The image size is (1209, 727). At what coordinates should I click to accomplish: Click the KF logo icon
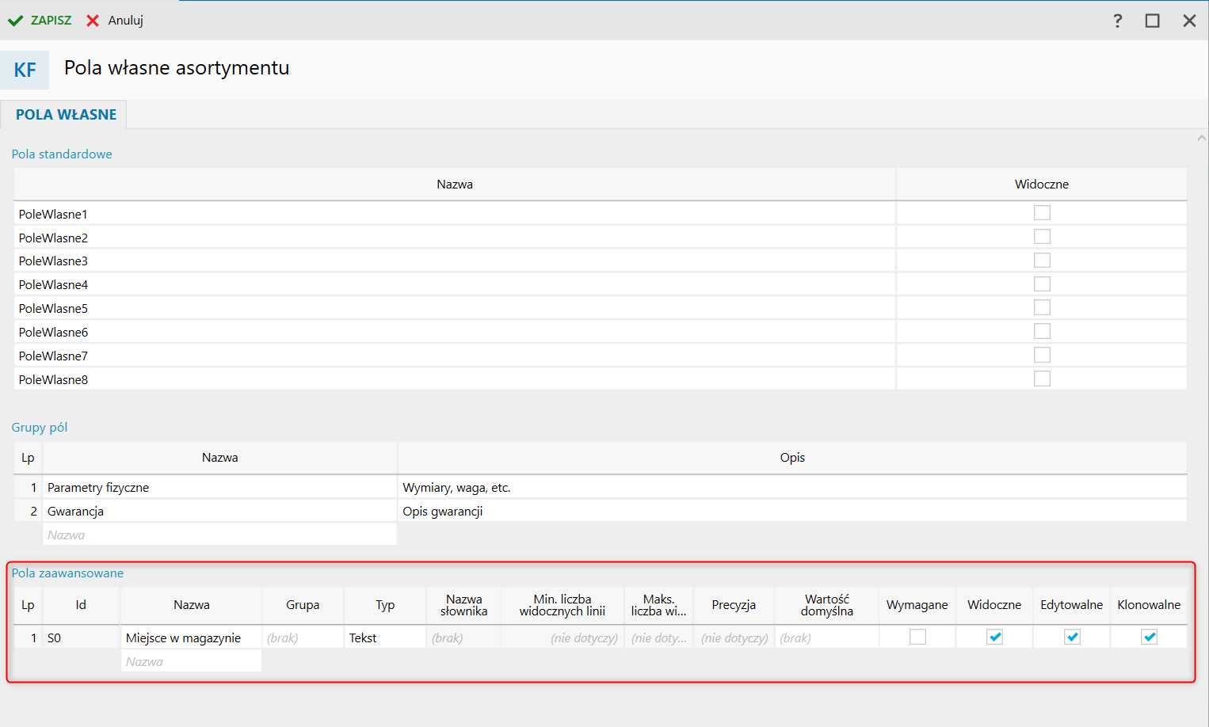pos(25,70)
